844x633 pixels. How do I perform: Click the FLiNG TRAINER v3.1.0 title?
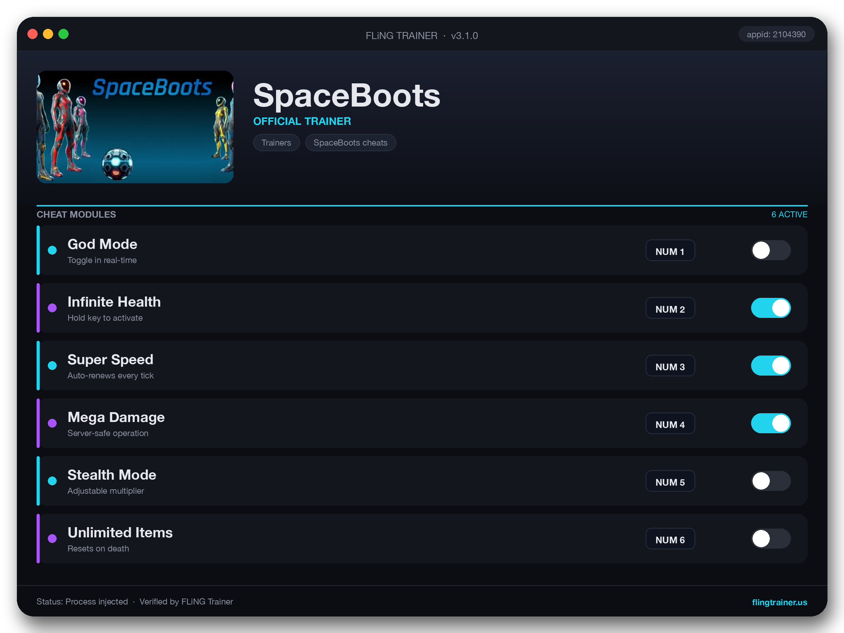pos(422,36)
